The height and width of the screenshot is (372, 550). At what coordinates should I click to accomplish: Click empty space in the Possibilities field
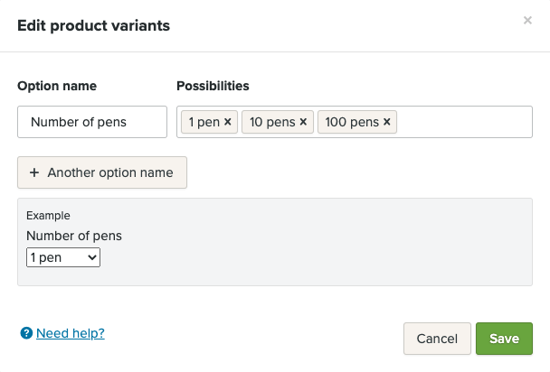pos(461,122)
